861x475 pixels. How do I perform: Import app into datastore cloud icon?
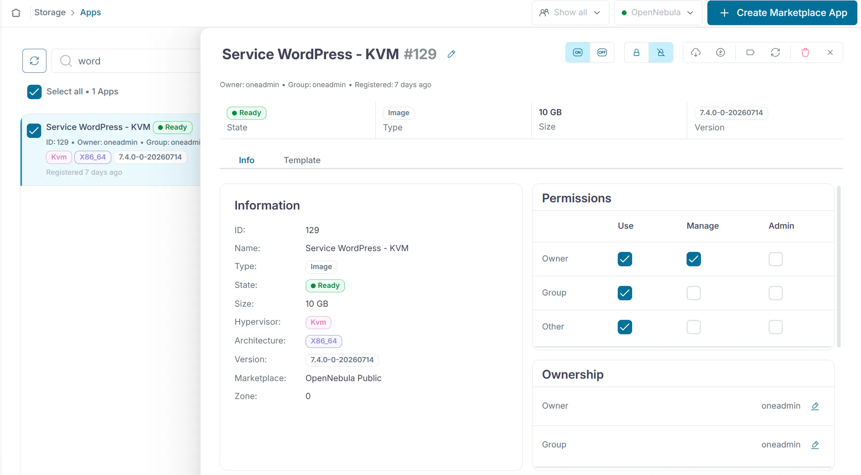696,52
